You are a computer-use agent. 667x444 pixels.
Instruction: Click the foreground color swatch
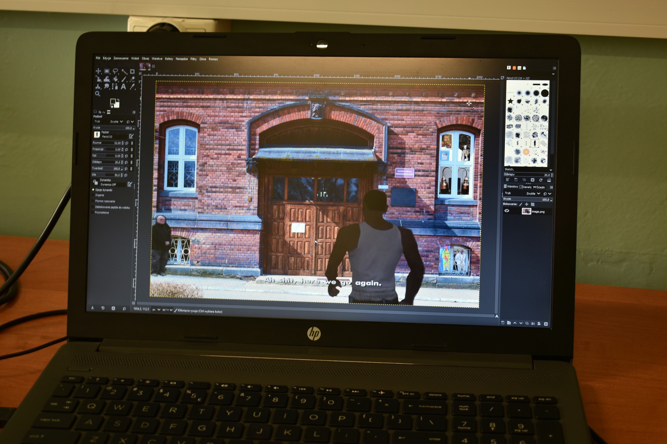113,101
